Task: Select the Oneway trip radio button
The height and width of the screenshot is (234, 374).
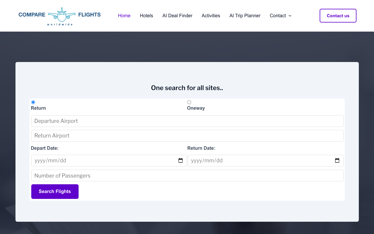Action: (189, 102)
